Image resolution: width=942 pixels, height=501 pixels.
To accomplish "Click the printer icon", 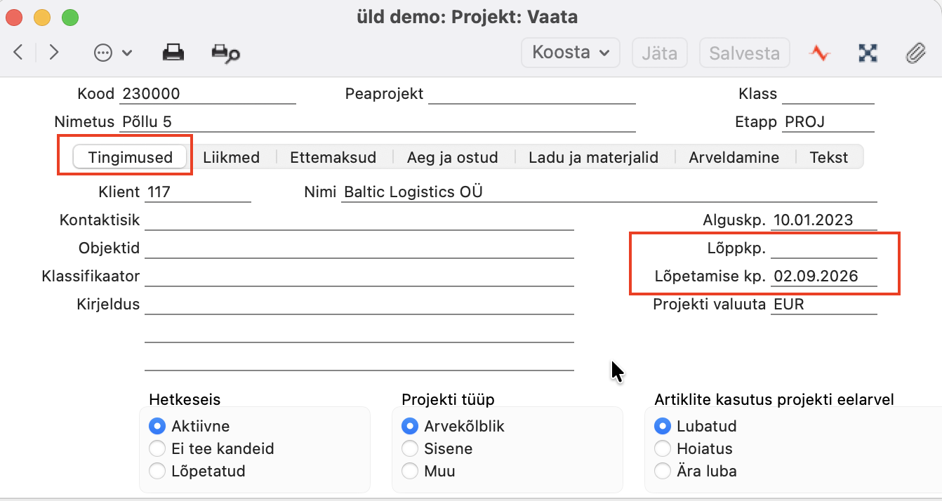I will point(173,53).
